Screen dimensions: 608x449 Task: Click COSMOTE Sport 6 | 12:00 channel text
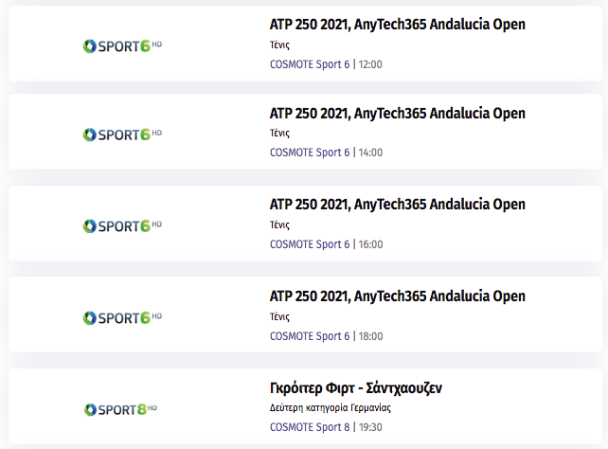coord(326,64)
